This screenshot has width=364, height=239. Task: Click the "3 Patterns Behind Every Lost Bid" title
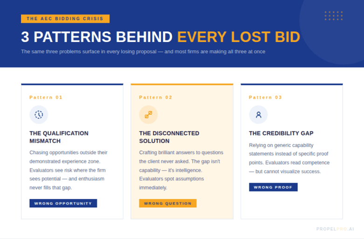click(x=160, y=37)
